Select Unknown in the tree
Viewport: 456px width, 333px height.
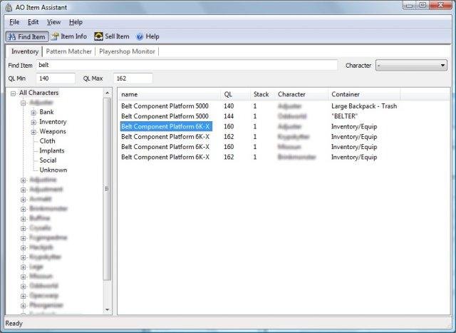click(53, 170)
